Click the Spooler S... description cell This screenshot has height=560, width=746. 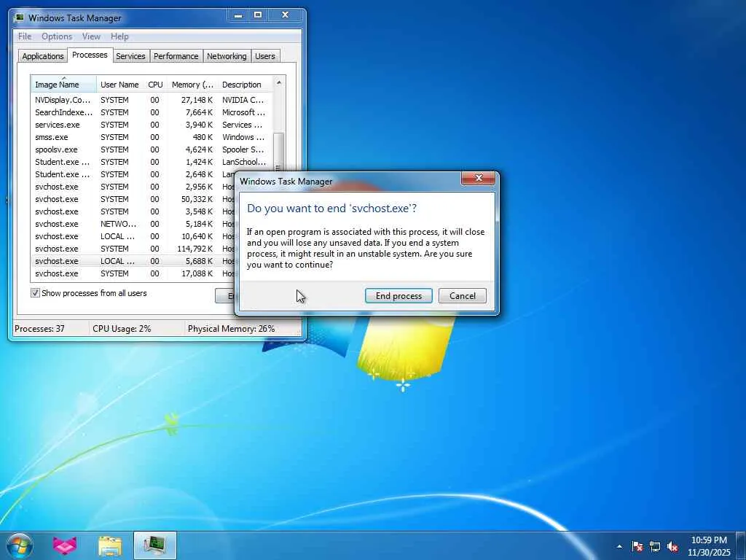pyautogui.click(x=243, y=149)
